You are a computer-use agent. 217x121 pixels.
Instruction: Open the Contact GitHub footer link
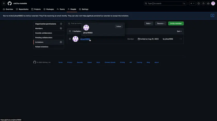tap(110, 62)
